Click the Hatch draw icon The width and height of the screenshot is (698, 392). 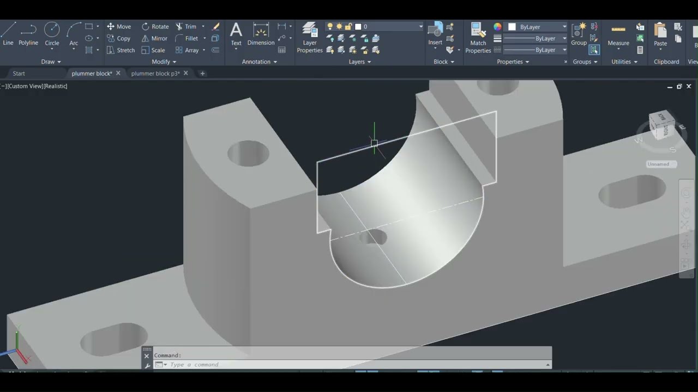click(x=89, y=50)
